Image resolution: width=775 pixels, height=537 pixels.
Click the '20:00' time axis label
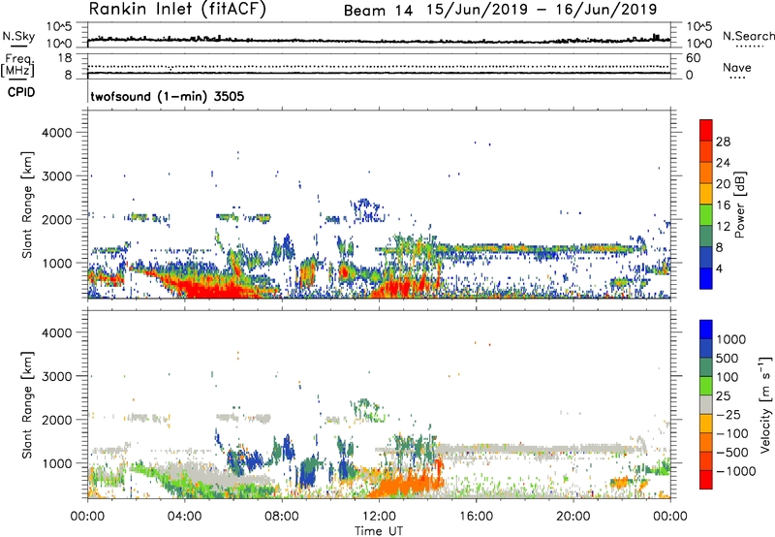point(573,517)
